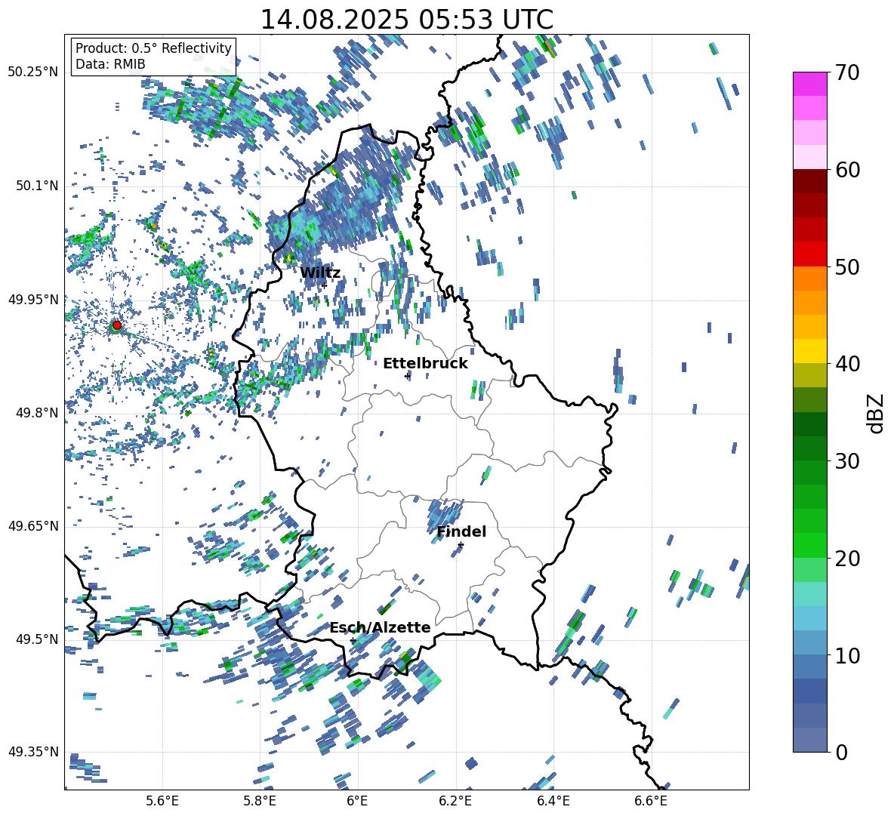
Task: Click the 6°E longitude label
Action: click(357, 801)
